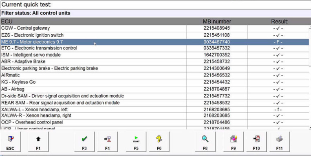Select ME 9.7 Motor electronics row
The image size is (311, 156).
(155, 42)
